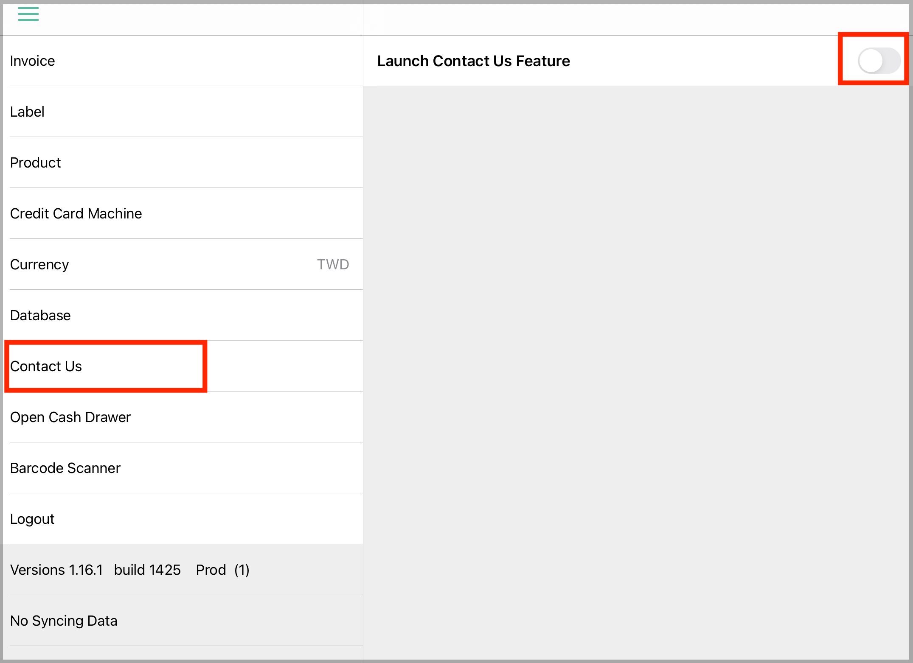
Task: Open Product settings
Action: pos(183,162)
